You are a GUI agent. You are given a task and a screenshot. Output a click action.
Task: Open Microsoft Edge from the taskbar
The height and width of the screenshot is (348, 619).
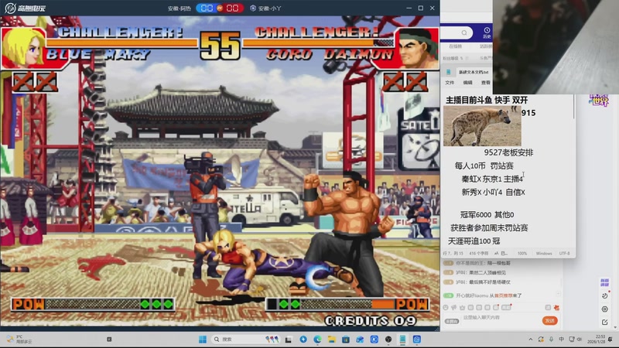[317, 339]
